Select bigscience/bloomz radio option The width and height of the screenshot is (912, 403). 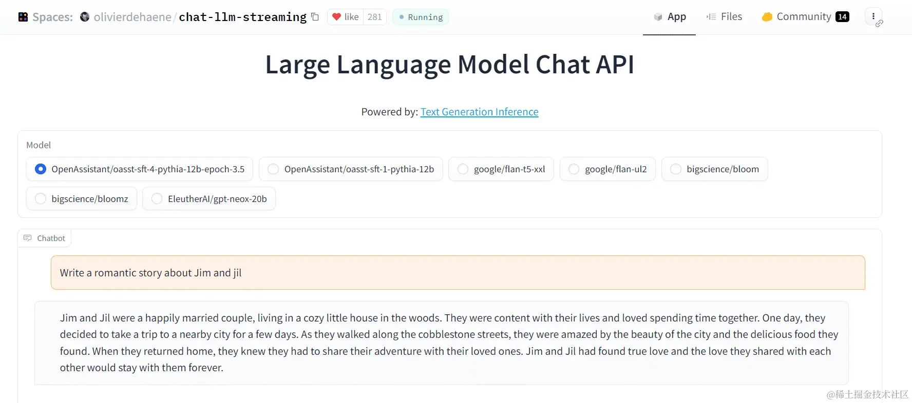pos(82,199)
